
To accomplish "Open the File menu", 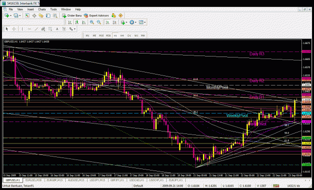I will pyautogui.click(x=11, y=9).
